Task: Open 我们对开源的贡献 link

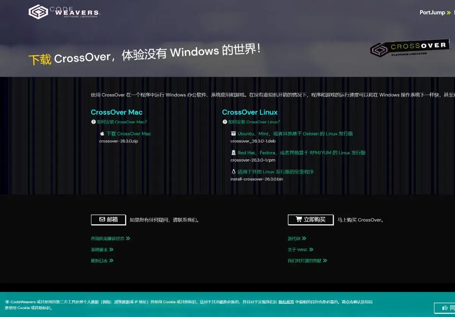Action: click(307, 261)
